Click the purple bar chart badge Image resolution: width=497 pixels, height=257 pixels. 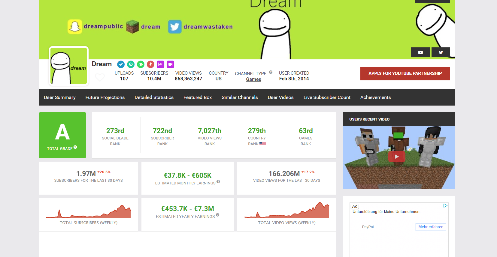point(160,64)
